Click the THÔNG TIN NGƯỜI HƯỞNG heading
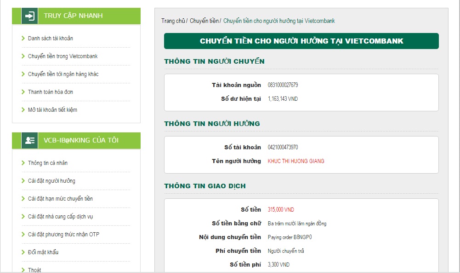This screenshot has height=273, width=460. coord(212,124)
